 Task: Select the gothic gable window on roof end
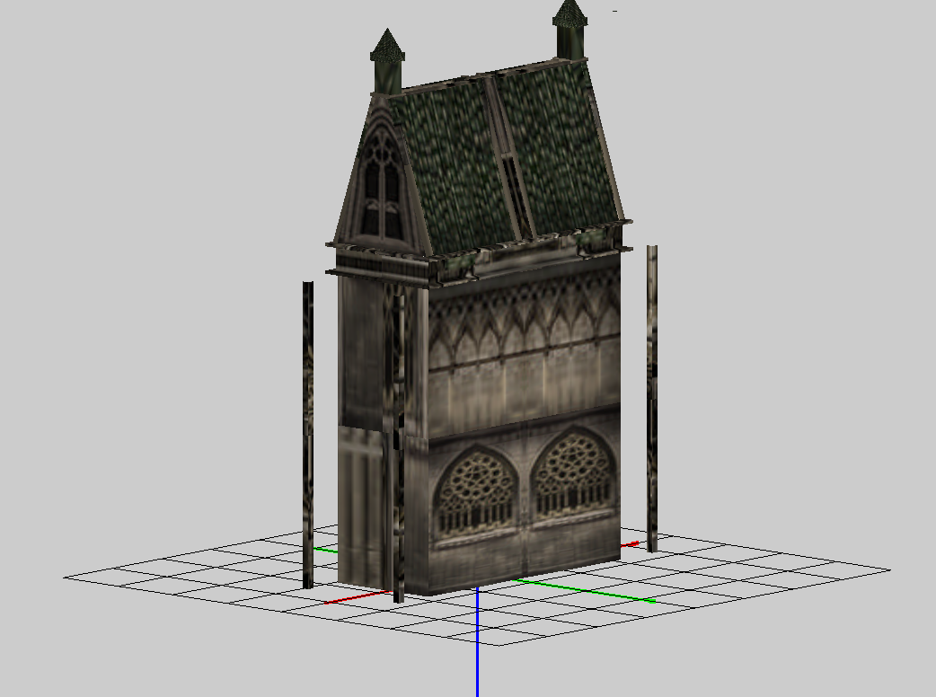[x=381, y=185]
